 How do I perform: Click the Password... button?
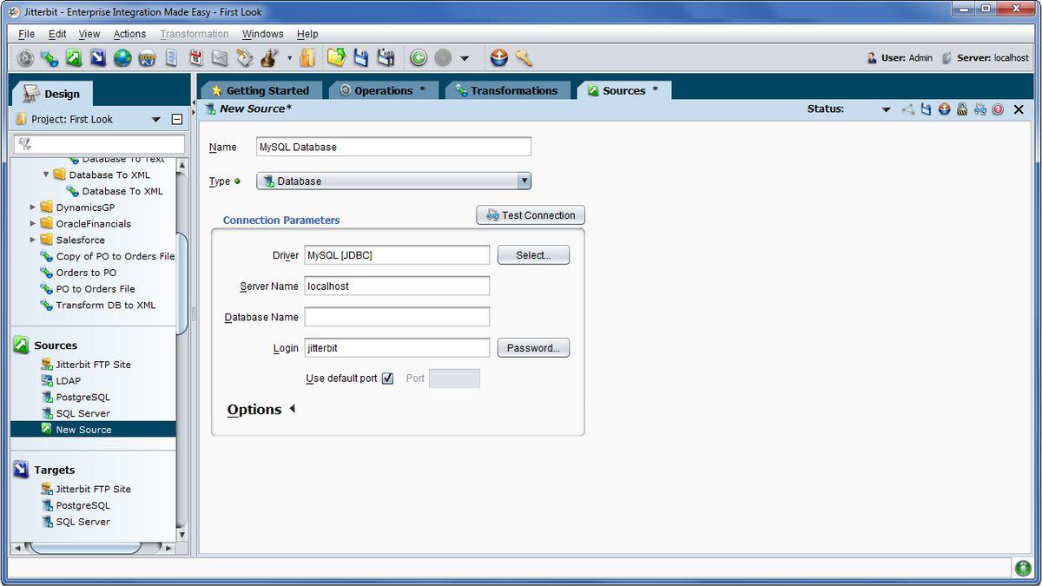[x=533, y=348]
